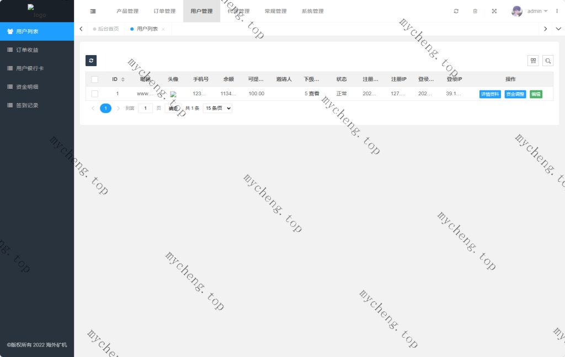Switch to 系统管理 top menu
Screen dimensions: 565x357
tap(313, 11)
